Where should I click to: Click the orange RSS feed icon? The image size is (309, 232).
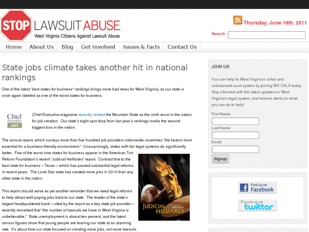click(x=238, y=20)
